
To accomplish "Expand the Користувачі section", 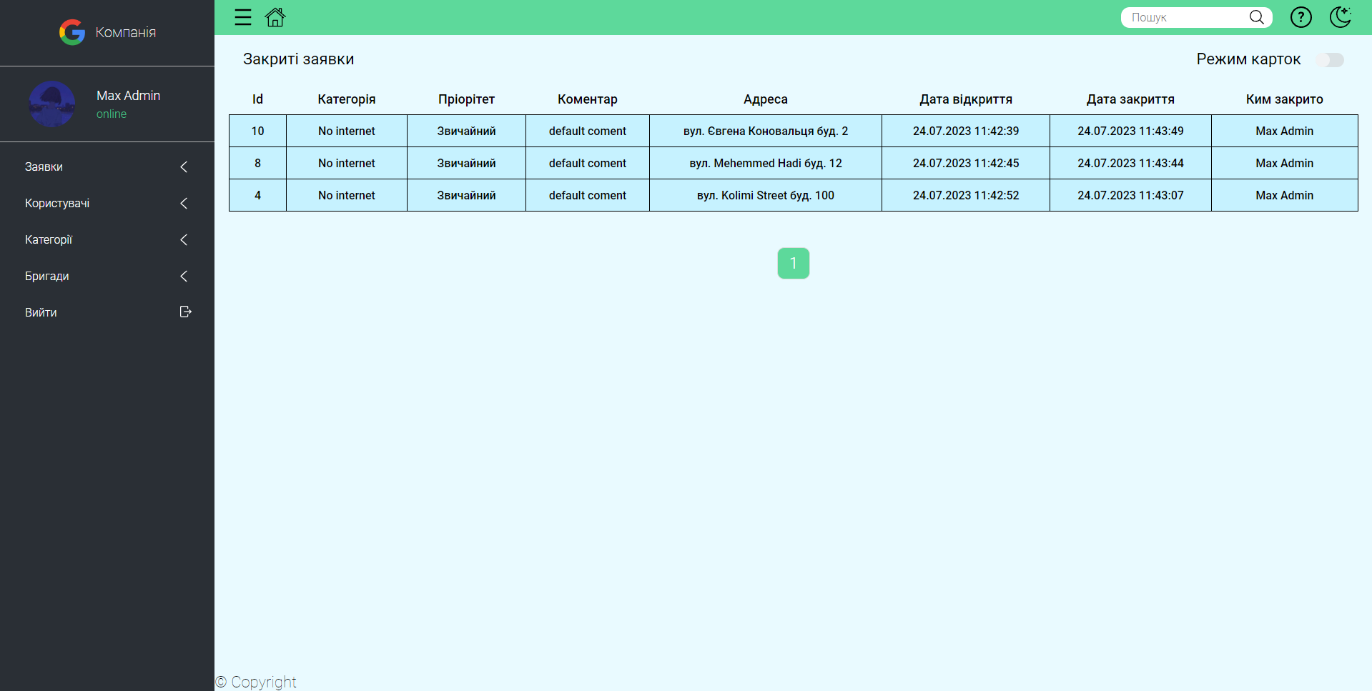I will tap(184, 203).
